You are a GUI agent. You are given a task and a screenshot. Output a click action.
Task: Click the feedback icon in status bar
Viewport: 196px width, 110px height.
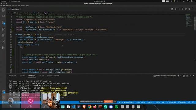pos(189,102)
